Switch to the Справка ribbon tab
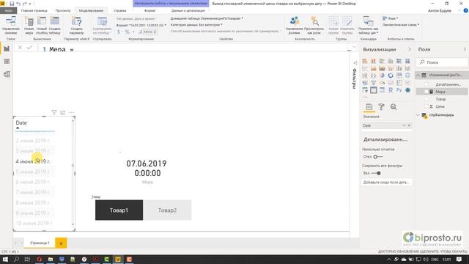Viewport: 469px width, 264px height. tap(120, 10)
